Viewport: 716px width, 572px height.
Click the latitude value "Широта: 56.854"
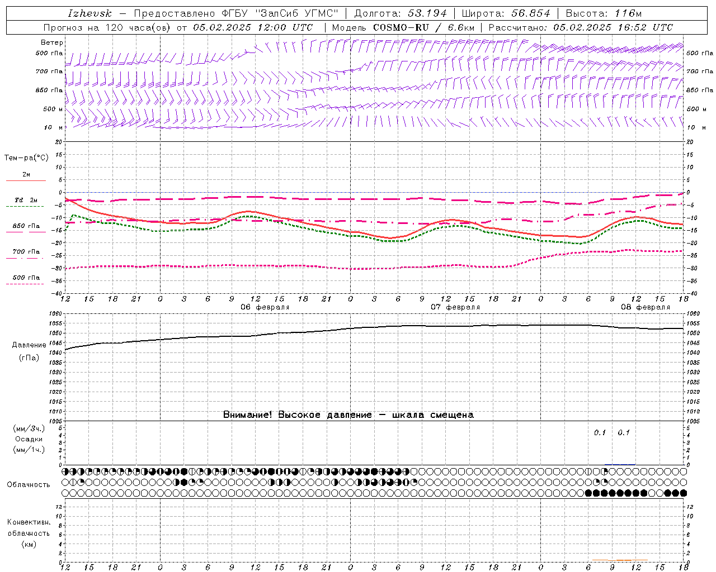[506, 13]
